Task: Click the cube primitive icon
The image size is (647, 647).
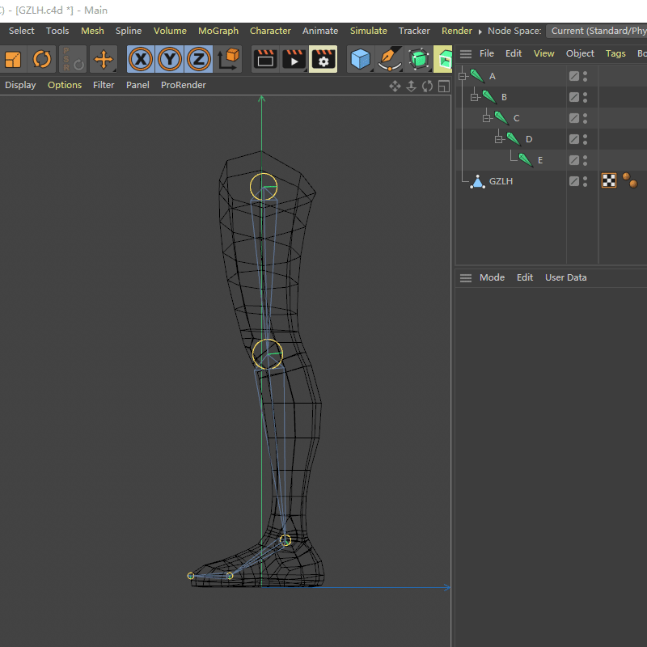Action: click(x=360, y=59)
